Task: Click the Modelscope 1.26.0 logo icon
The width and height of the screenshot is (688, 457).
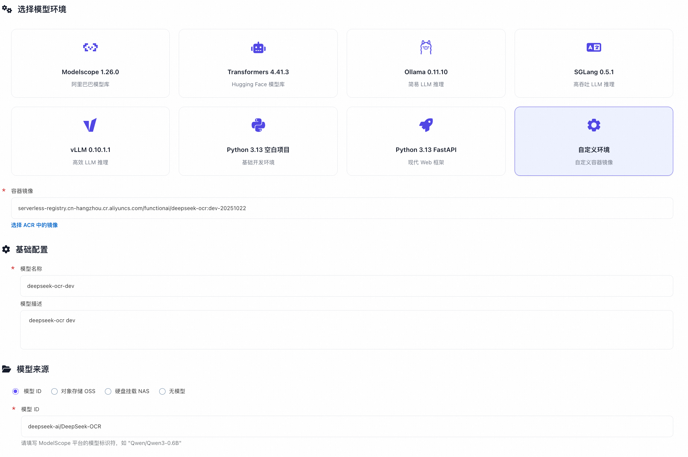Action: pos(90,47)
